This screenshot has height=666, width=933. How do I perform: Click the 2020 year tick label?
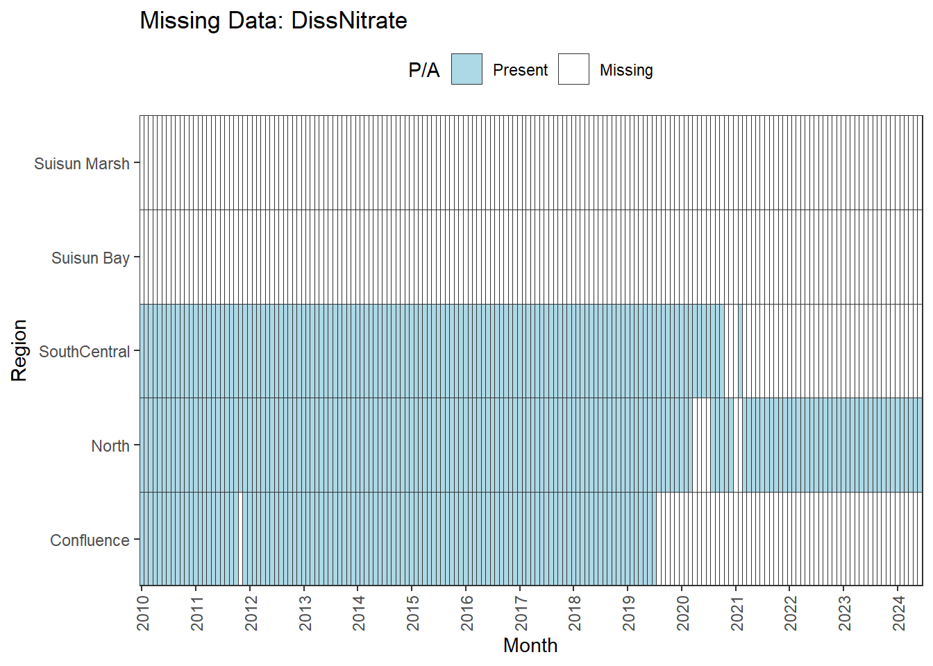point(683,613)
